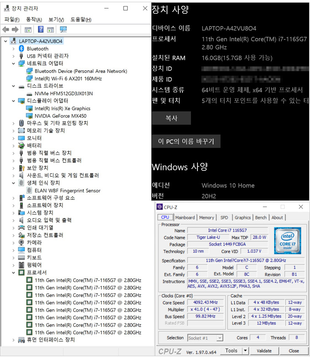Collapse the 네트워크 어댑터 category

tap(13, 63)
